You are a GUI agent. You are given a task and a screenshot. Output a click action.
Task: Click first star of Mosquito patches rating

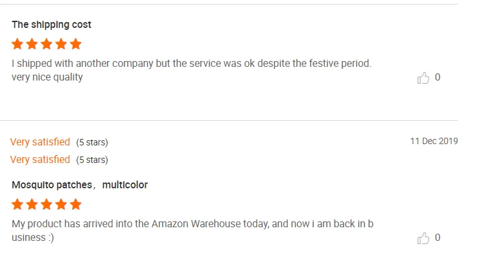click(18, 205)
